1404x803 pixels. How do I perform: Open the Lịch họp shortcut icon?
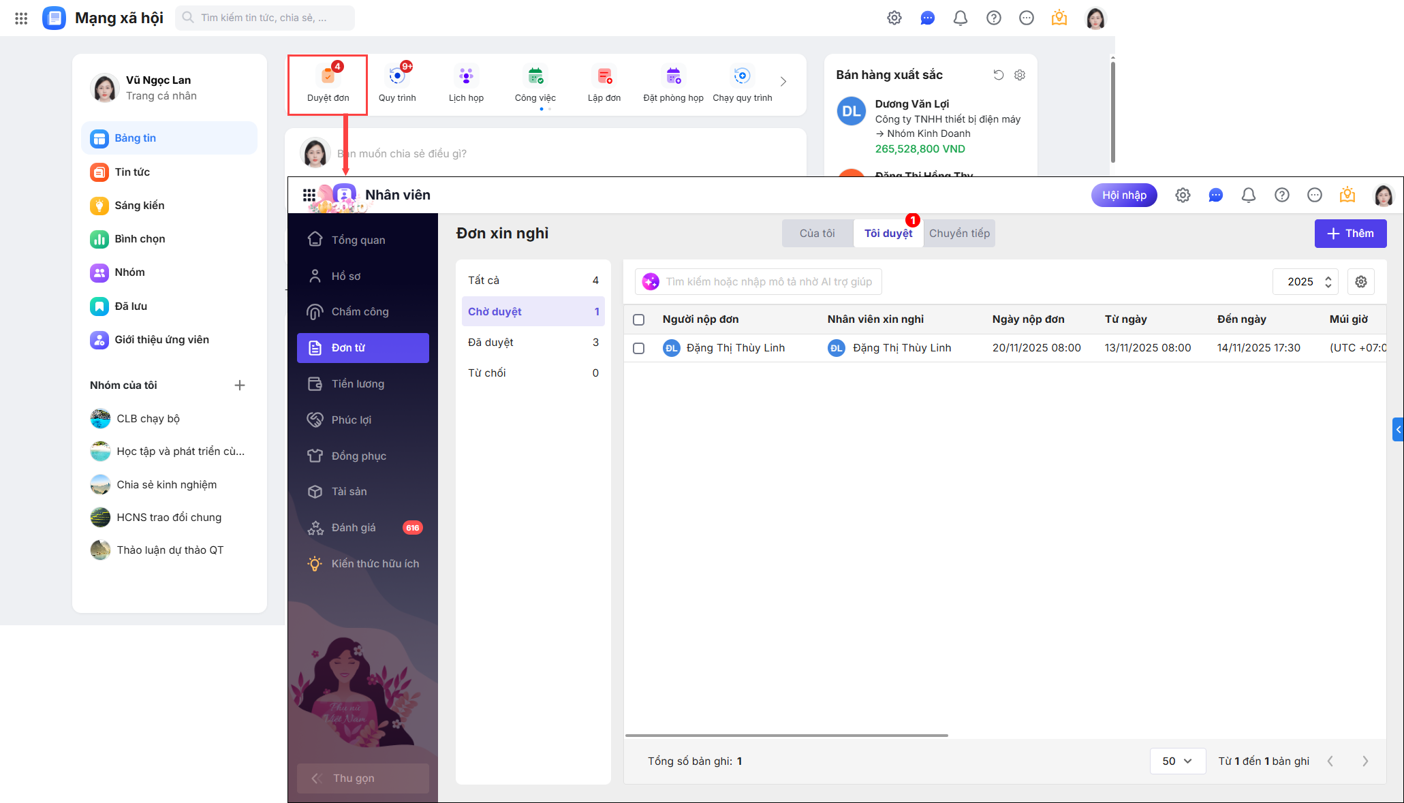[466, 76]
